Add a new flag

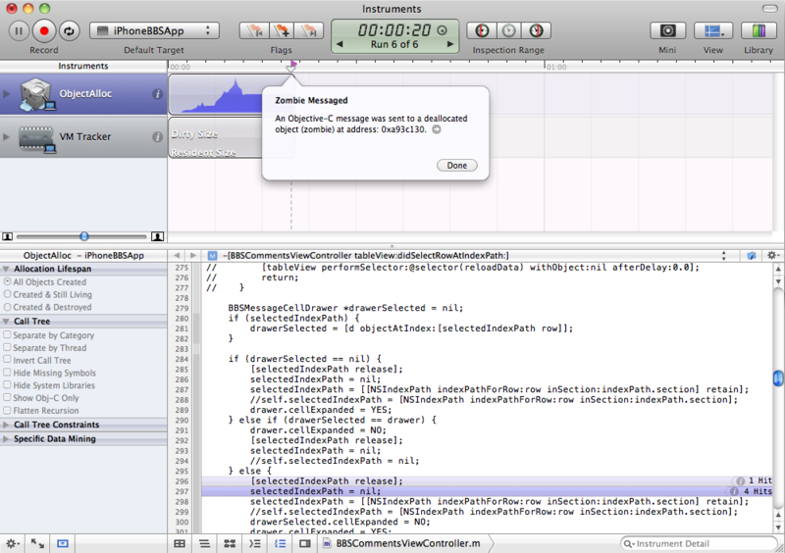tap(282, 30)
